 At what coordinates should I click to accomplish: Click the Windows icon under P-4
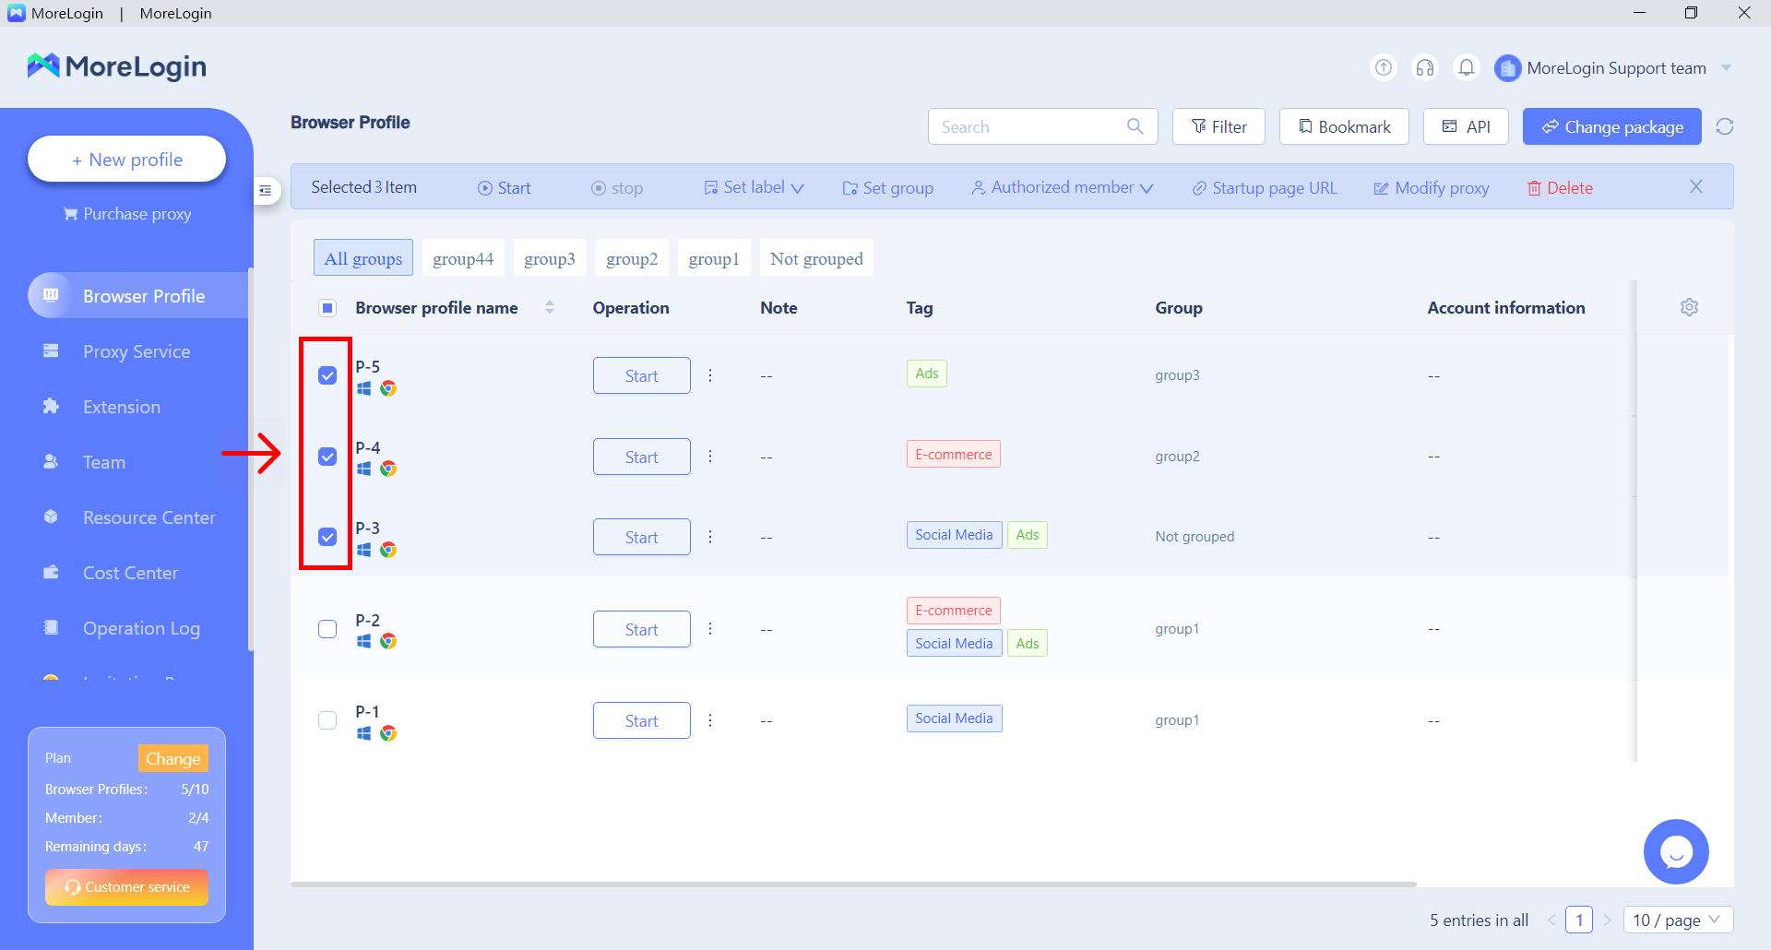click(x=364, y=469)
